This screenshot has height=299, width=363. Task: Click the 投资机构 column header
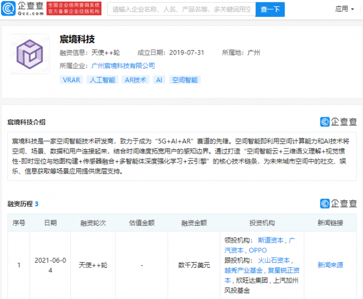coord(262,223)
